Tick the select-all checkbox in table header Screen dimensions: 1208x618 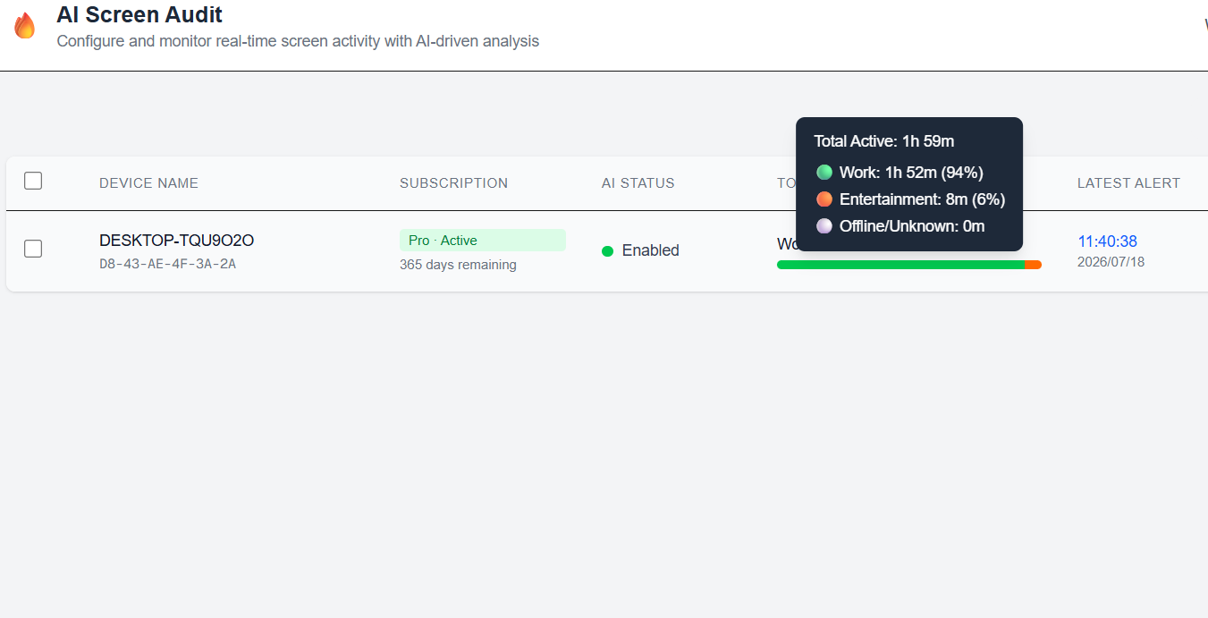pyautogui.click(x=33, y=181)
